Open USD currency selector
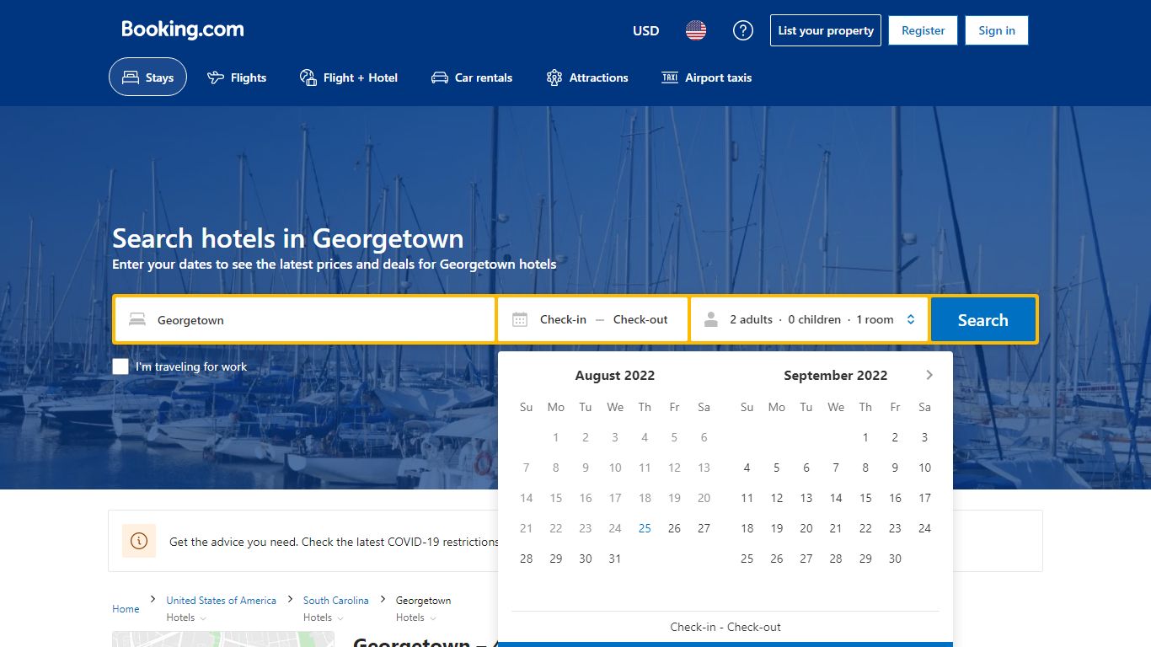Viewport: 1151px width, 647px height. pyautogui.click(x=646, y=30)
